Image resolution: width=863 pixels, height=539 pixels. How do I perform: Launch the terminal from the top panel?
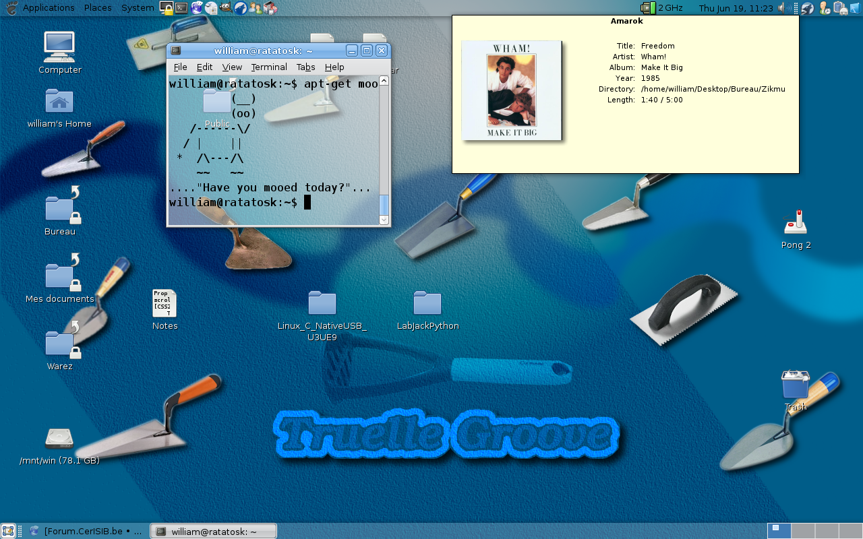(181, 8)
